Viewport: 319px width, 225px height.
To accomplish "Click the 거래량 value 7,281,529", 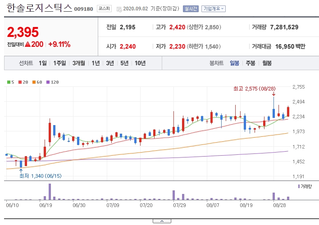I will click(284, 27).
